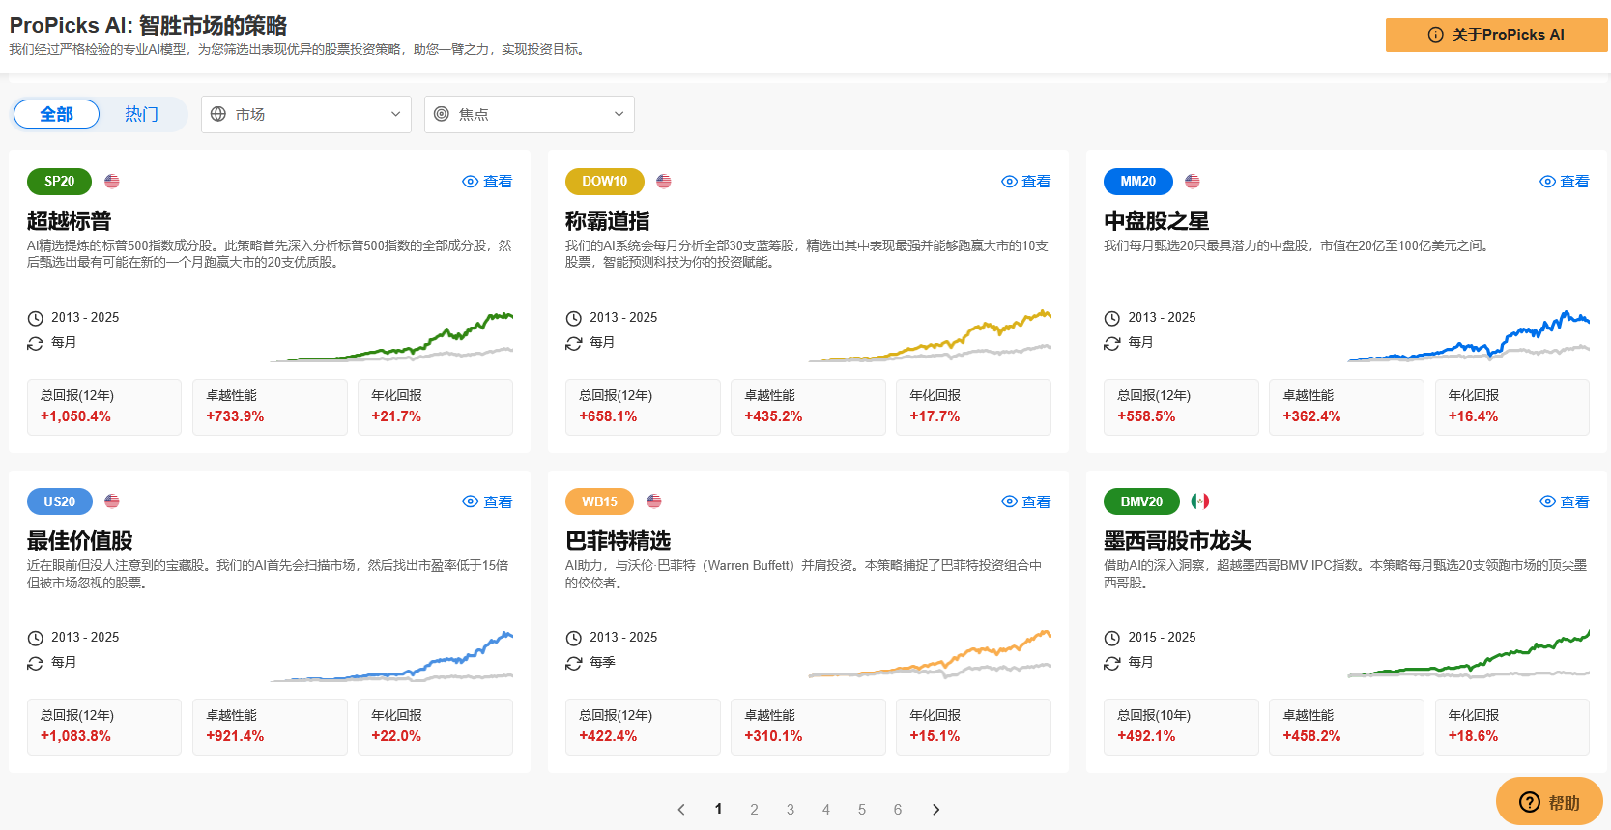Go to page 5

click(x=862, y=810)
